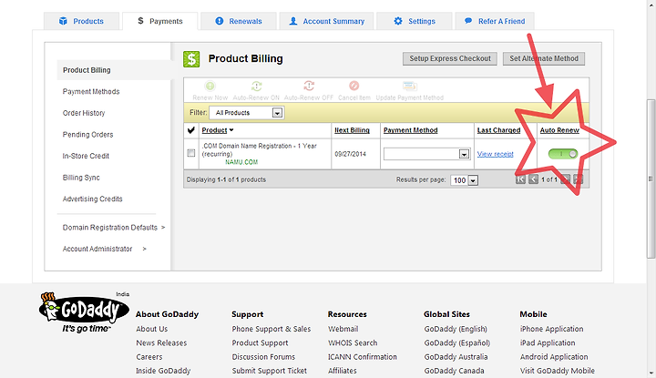Click the Auto-Renew OFF toolbar icon
Image resolution: width=656 pixels, height=378 pixels.
(309, 87)
